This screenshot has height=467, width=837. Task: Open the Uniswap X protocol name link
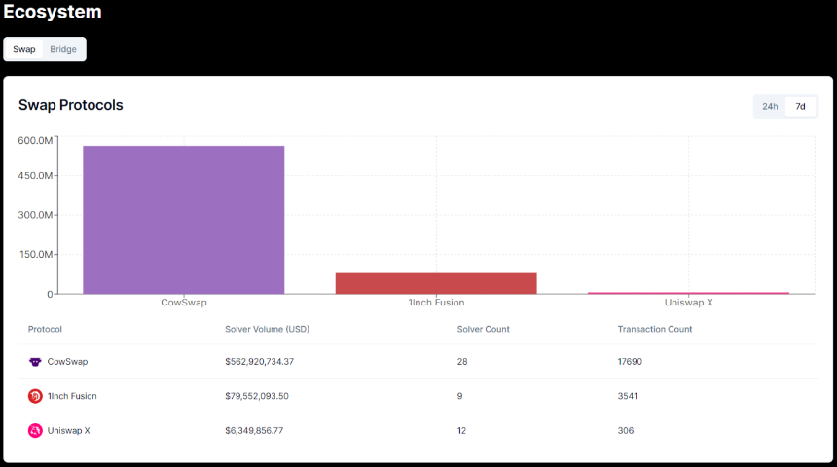pos(68,430)
